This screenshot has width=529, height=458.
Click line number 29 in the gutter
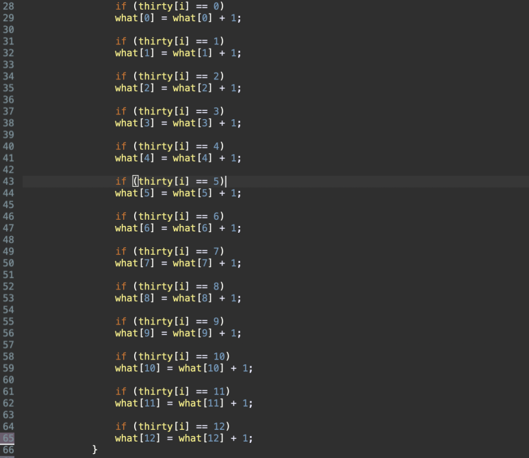[x=8, y=18]
